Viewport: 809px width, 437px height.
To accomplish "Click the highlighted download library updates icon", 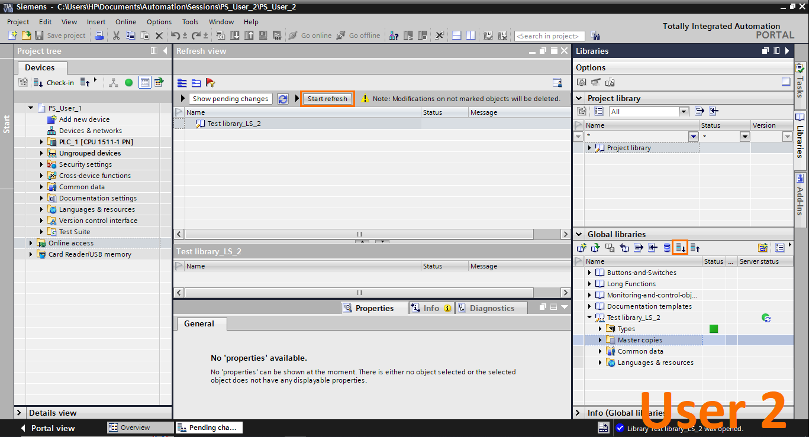I will 680,247.
